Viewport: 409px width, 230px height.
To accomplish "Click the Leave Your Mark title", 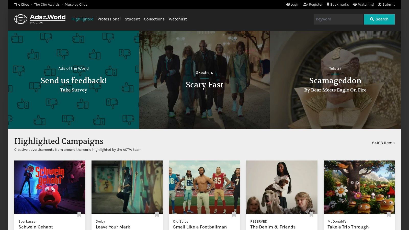I will pos(113,227).
